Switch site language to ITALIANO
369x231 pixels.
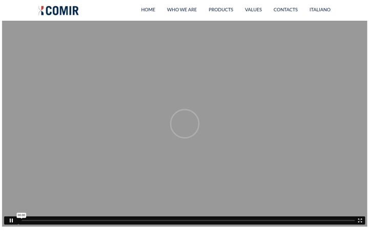coord(320,10)
